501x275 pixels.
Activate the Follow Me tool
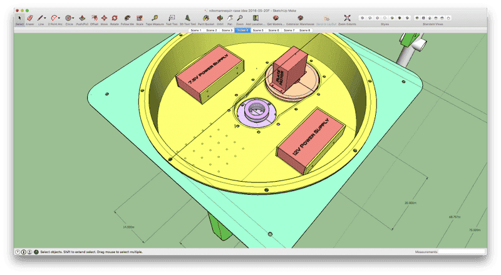127,19
